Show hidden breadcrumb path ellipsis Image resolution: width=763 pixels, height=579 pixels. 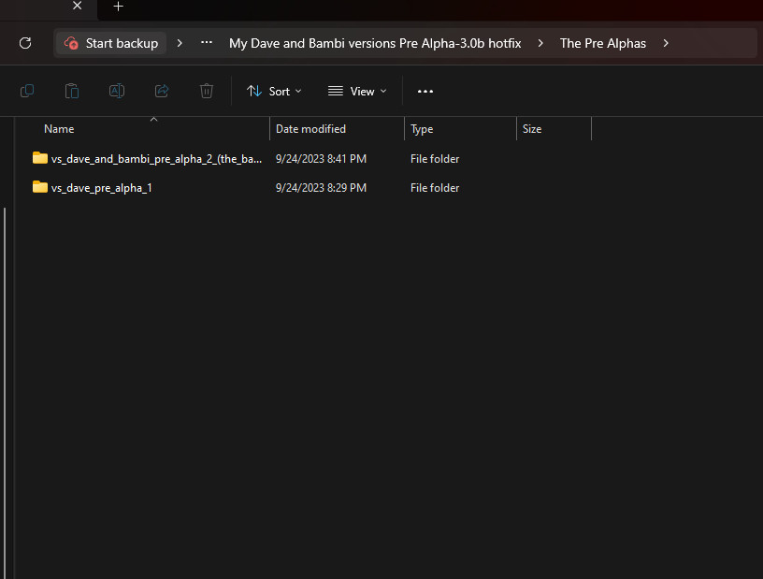(x=207, y=43)
